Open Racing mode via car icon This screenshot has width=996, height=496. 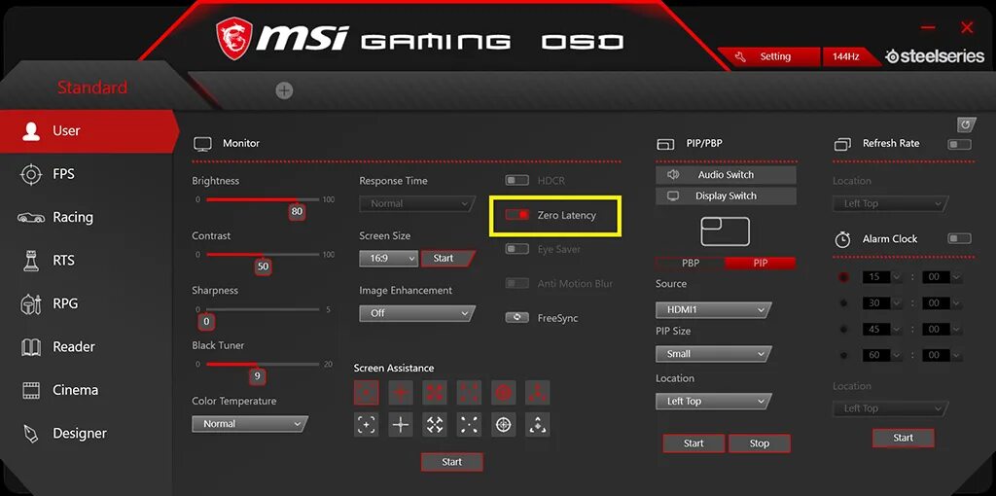click(31, 217)
